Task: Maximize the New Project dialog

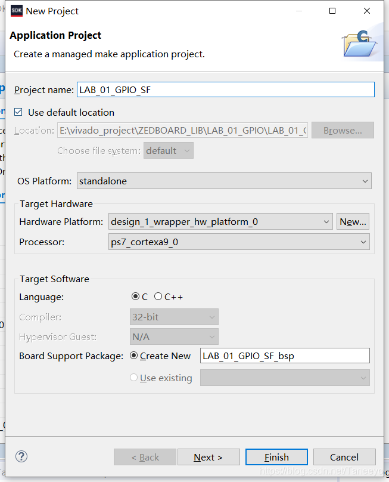Action: point(332,11)
